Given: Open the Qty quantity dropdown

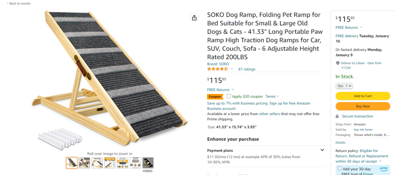Looking at the screenshot, I should pos(344,86).
